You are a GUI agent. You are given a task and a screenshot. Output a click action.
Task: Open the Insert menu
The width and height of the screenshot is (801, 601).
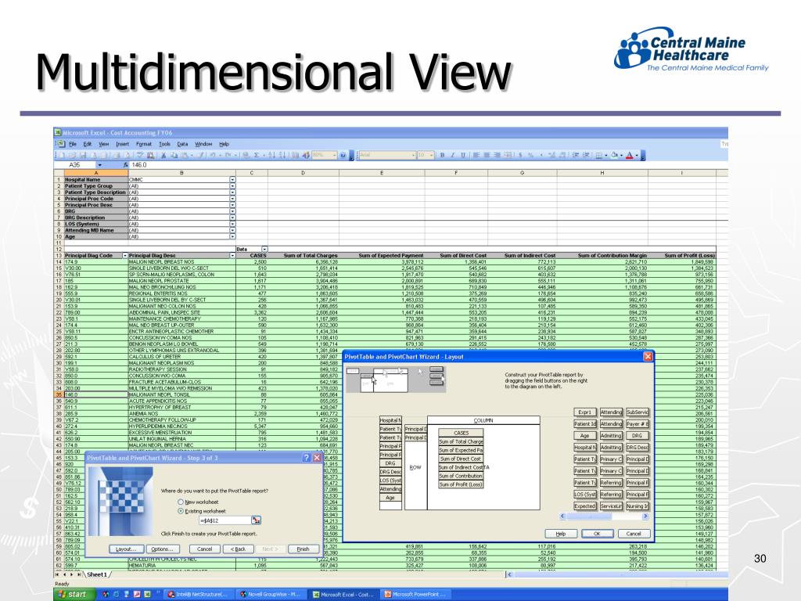click(x=122, y=144)
